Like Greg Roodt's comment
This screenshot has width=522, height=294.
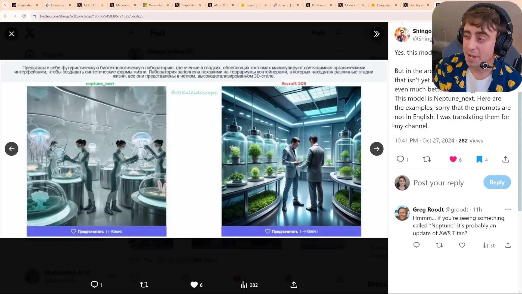[x=462, y=245]
